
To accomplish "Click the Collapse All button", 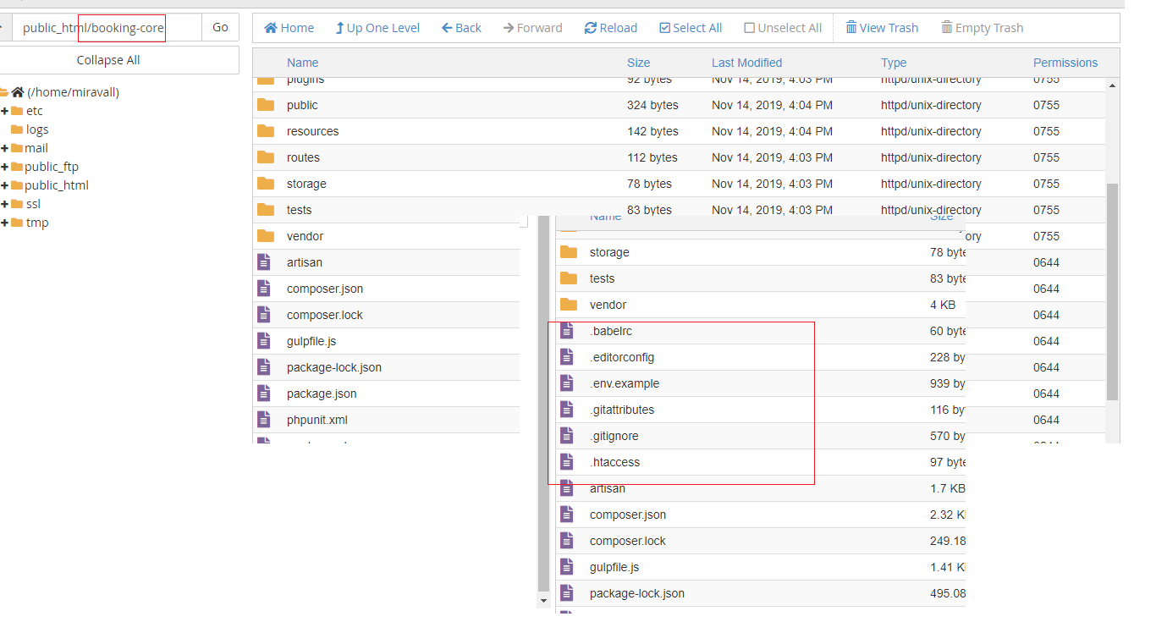I will [108, 60].
